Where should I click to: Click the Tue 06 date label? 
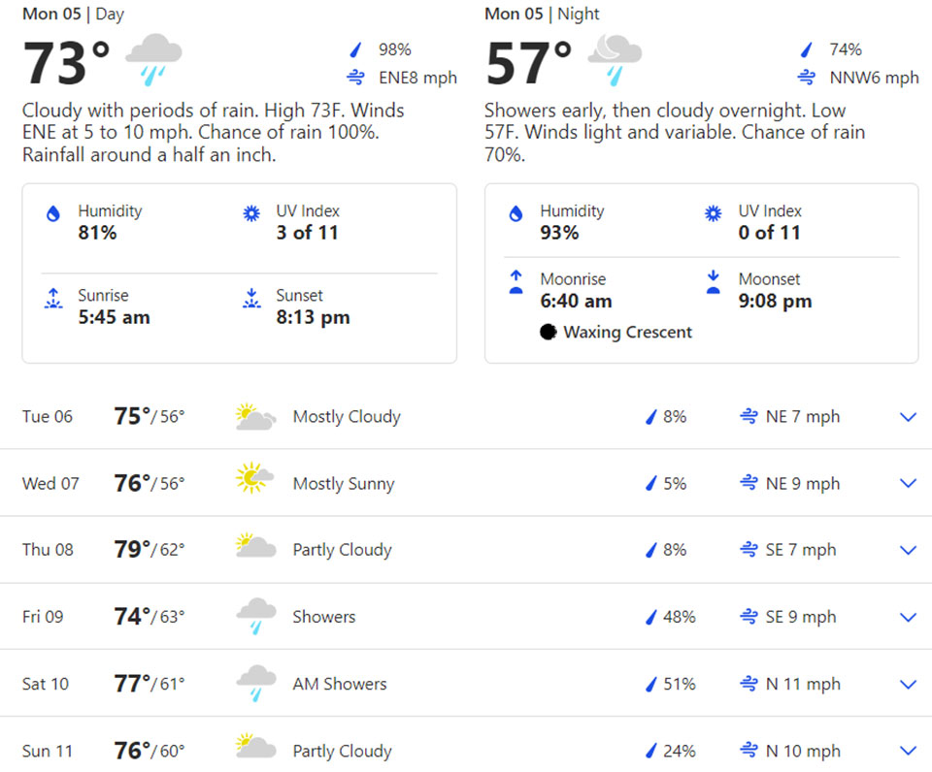coord(48,417)
